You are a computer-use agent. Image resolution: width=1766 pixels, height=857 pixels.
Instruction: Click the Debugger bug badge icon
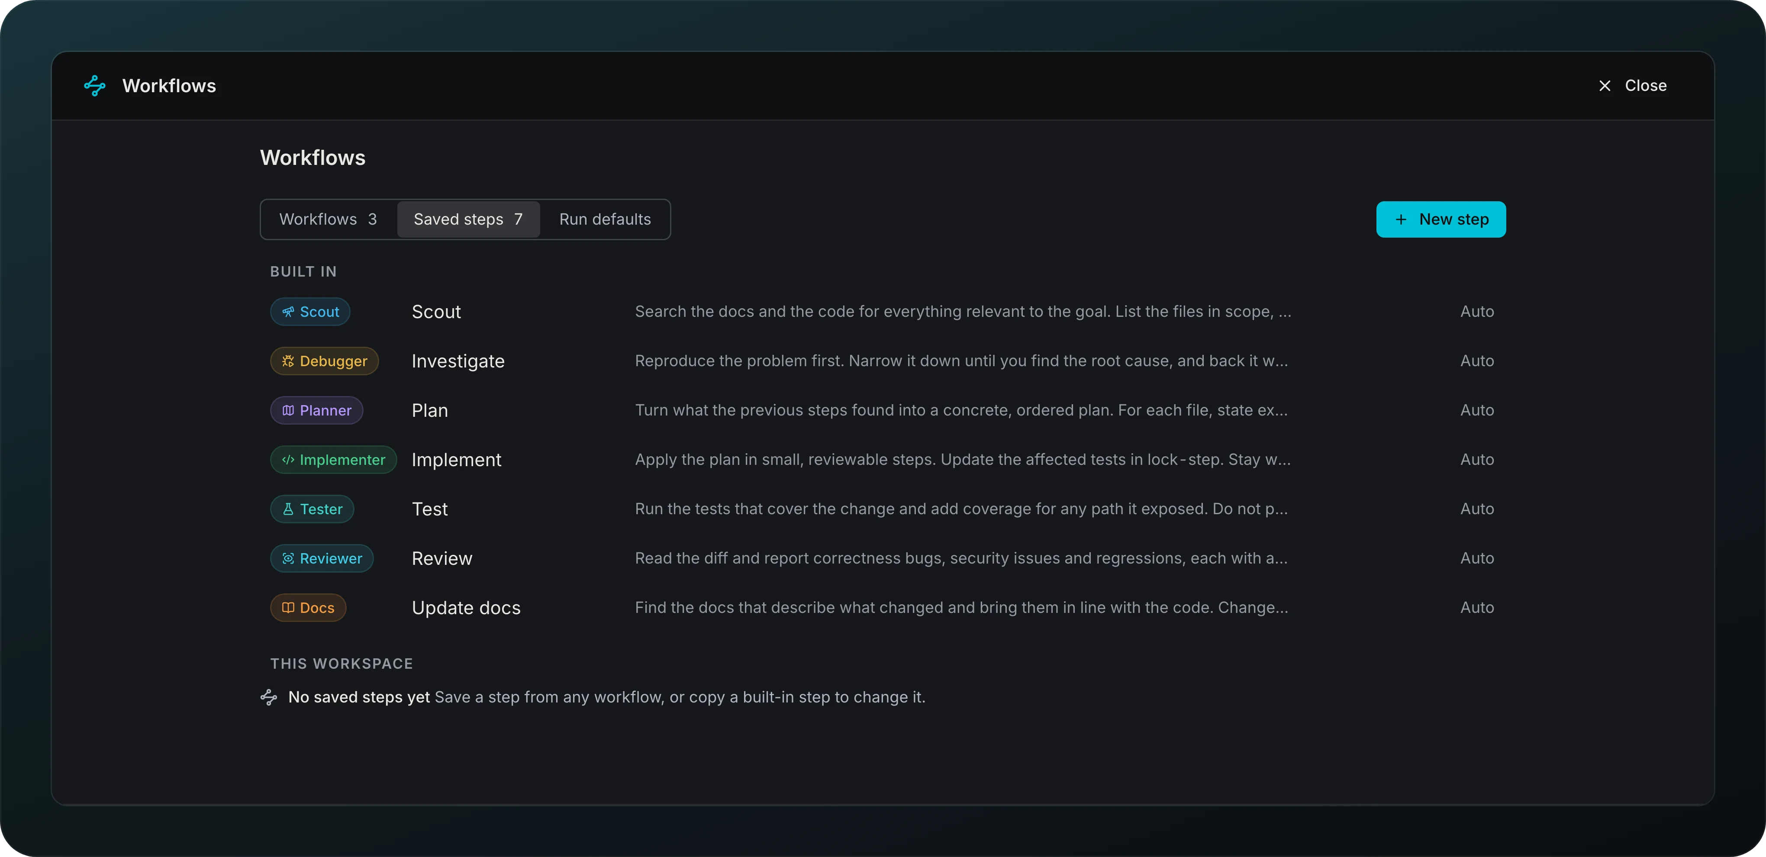tap(288, 361)
